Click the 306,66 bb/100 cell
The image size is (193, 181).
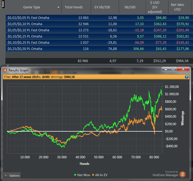click(138, 49)
